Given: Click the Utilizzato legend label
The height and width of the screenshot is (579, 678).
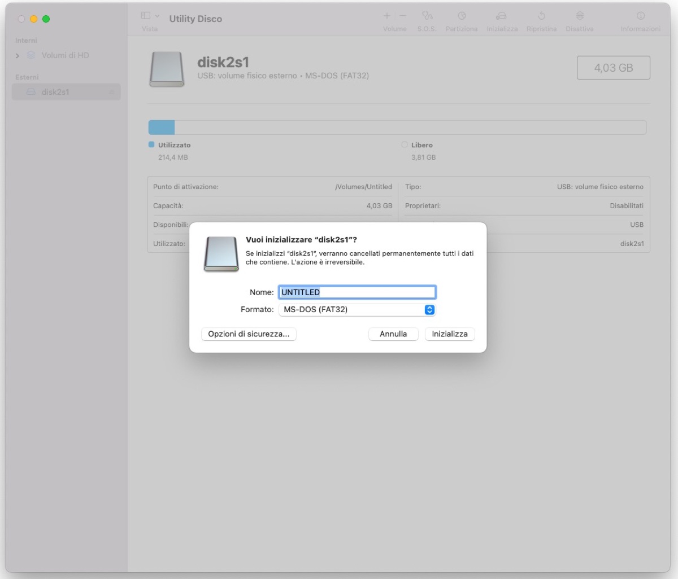Looking at the screenshot, I should 174,145.
